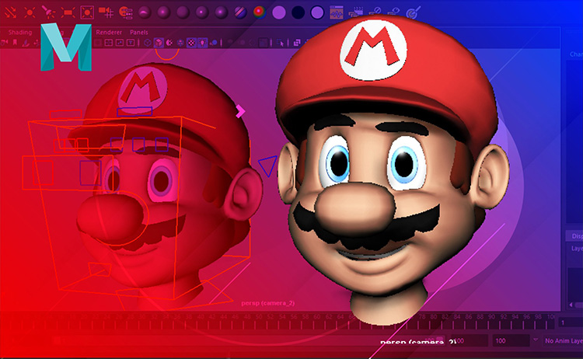This screenshot has width=583, height=359.
Task: Click the point light shelf icon
Action: click(x=30, y=12)
